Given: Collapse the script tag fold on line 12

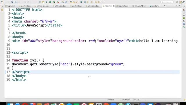Looking at the screenshot, I should tap(11, 52).
